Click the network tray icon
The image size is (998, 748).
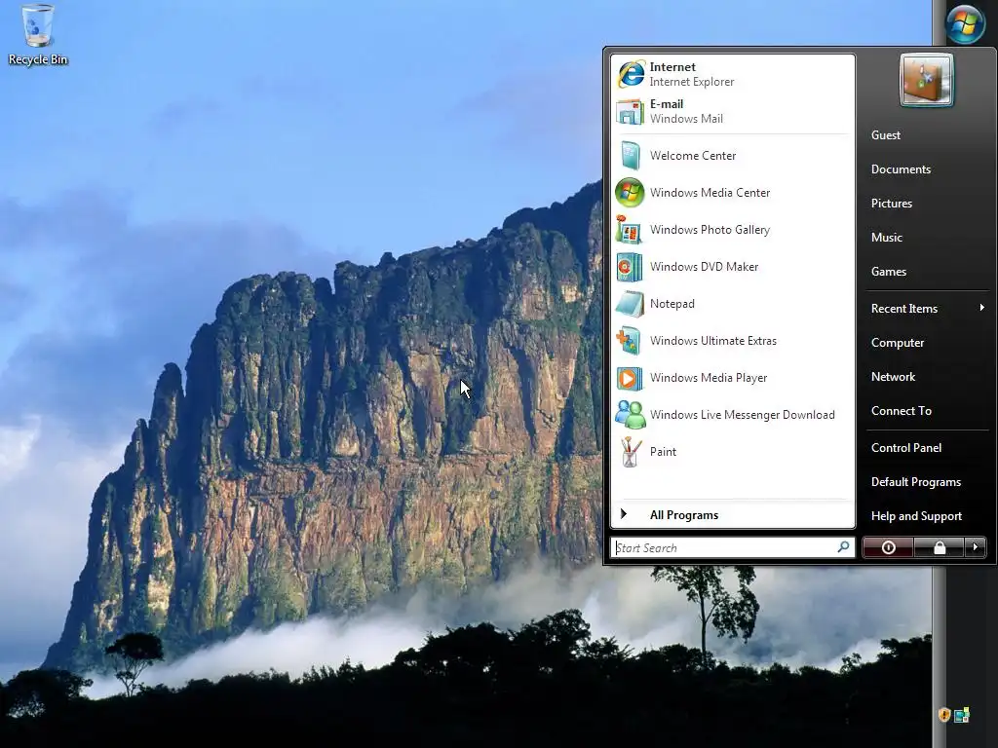(x=962, y=715)
